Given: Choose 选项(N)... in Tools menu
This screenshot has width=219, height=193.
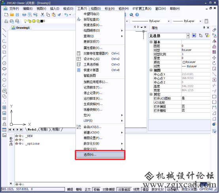Looking at the screenshot, I should point(100,155).
